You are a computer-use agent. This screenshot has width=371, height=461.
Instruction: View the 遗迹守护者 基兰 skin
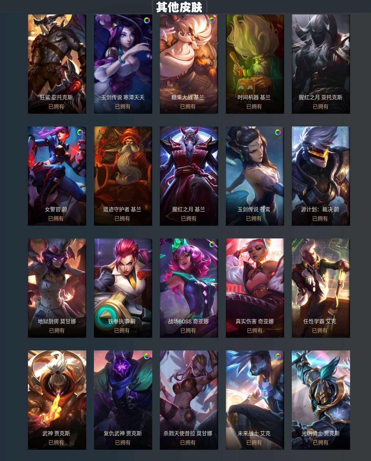[x=123, y=176]
